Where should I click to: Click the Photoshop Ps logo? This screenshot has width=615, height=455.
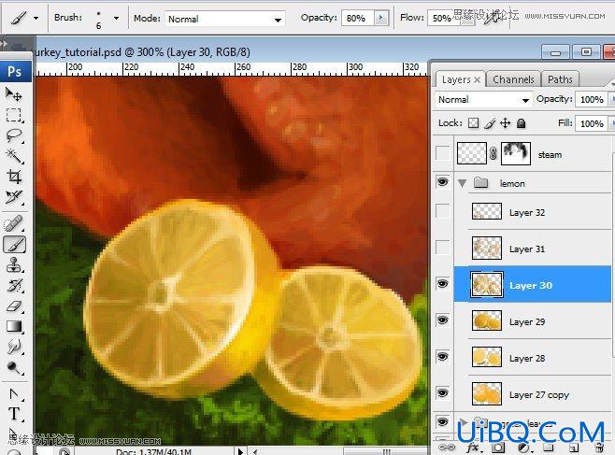(15, 71)
